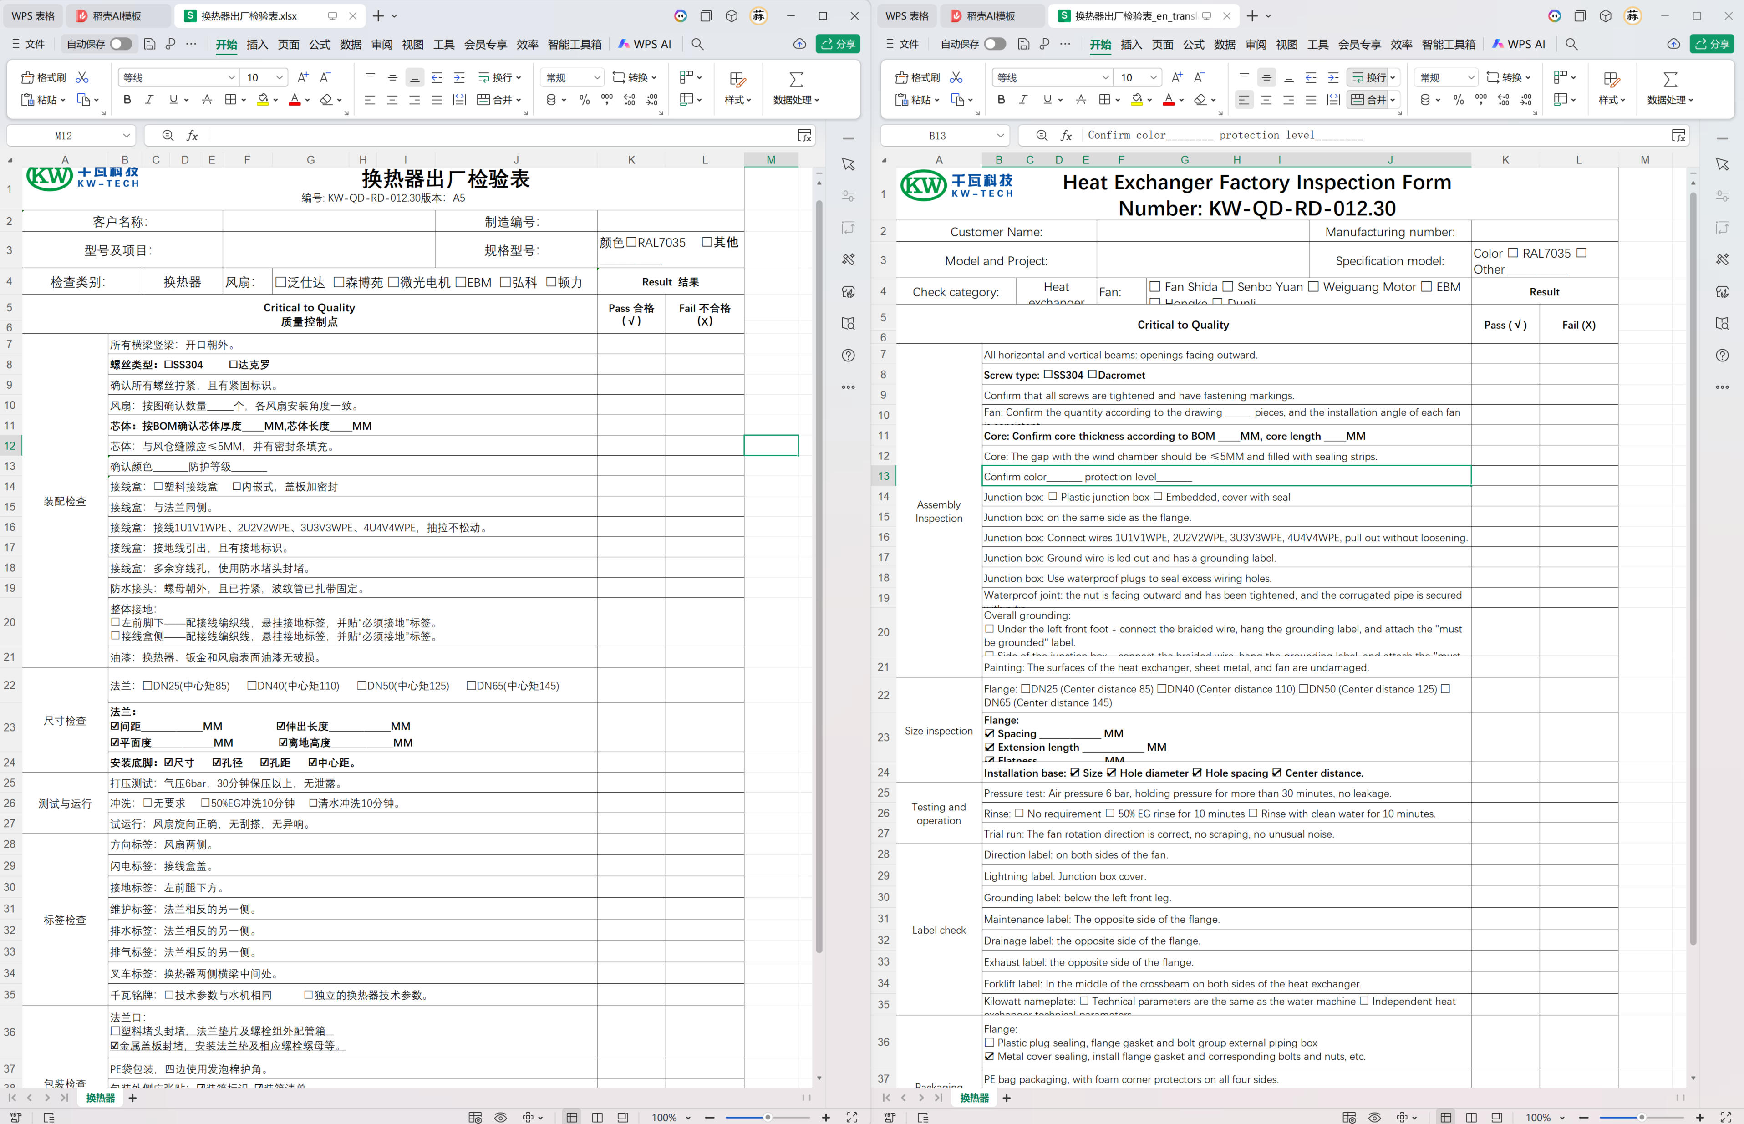Click Strikethrough icon in the left window
This screenshot has width=1744, height=1124.
coord(207,99)
